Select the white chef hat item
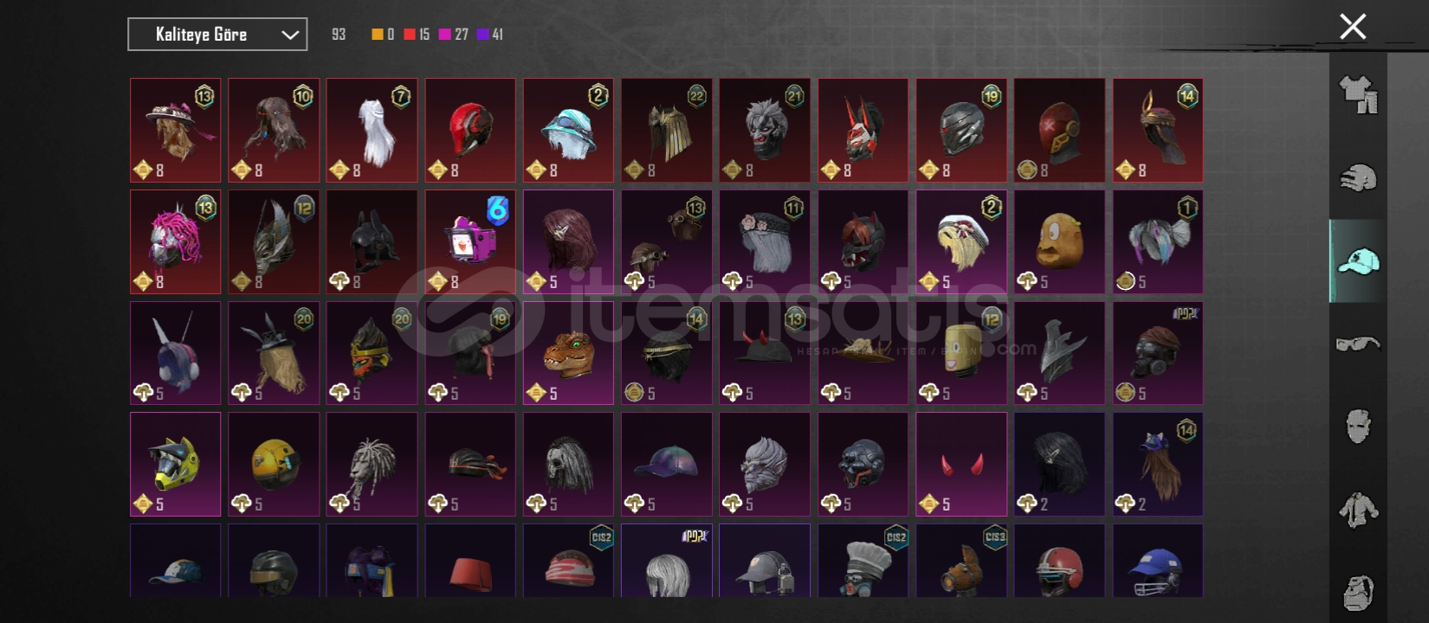 [x=863, y=560]
